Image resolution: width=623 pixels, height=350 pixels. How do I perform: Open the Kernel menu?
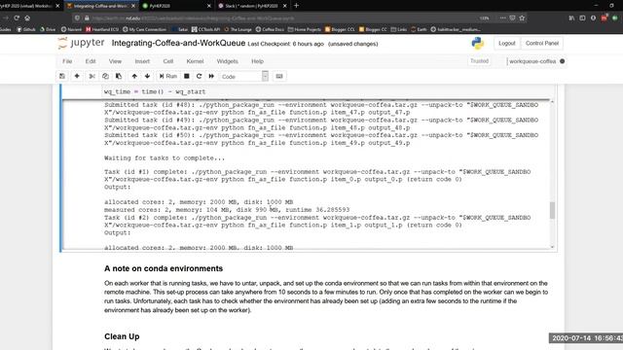195,61
